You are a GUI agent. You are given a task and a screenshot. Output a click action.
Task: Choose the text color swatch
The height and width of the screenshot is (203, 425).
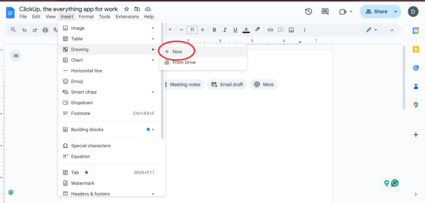[246, 30]
